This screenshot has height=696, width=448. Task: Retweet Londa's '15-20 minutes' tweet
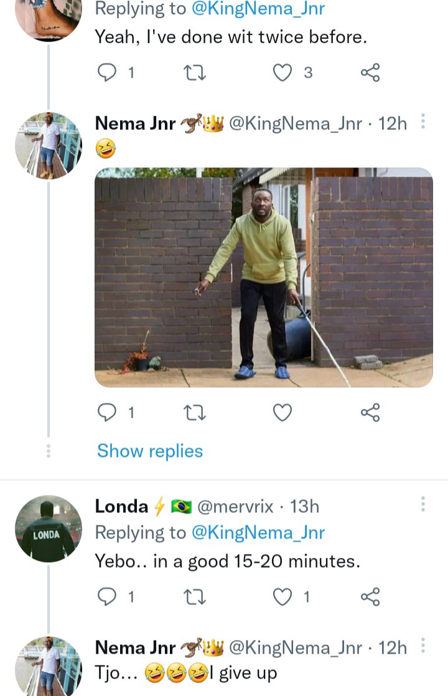pyautogui.click(x=195, y=596)
